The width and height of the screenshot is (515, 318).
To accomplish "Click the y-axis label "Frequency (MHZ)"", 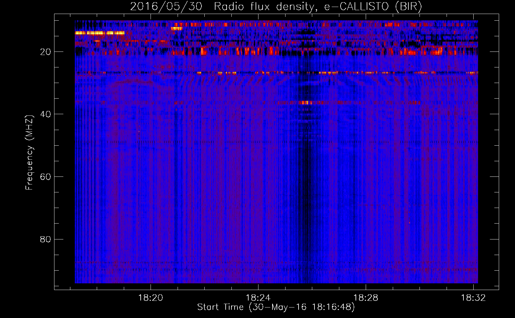I will point(29,152).
